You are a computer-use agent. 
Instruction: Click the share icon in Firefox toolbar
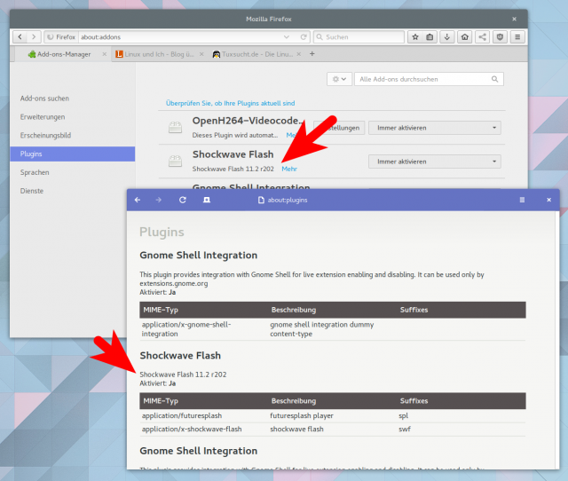click(482, 37)
